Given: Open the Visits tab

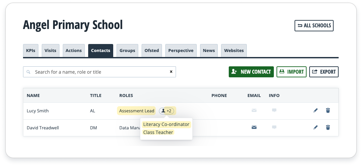Looking at the screenshot, I should [50, 51].
